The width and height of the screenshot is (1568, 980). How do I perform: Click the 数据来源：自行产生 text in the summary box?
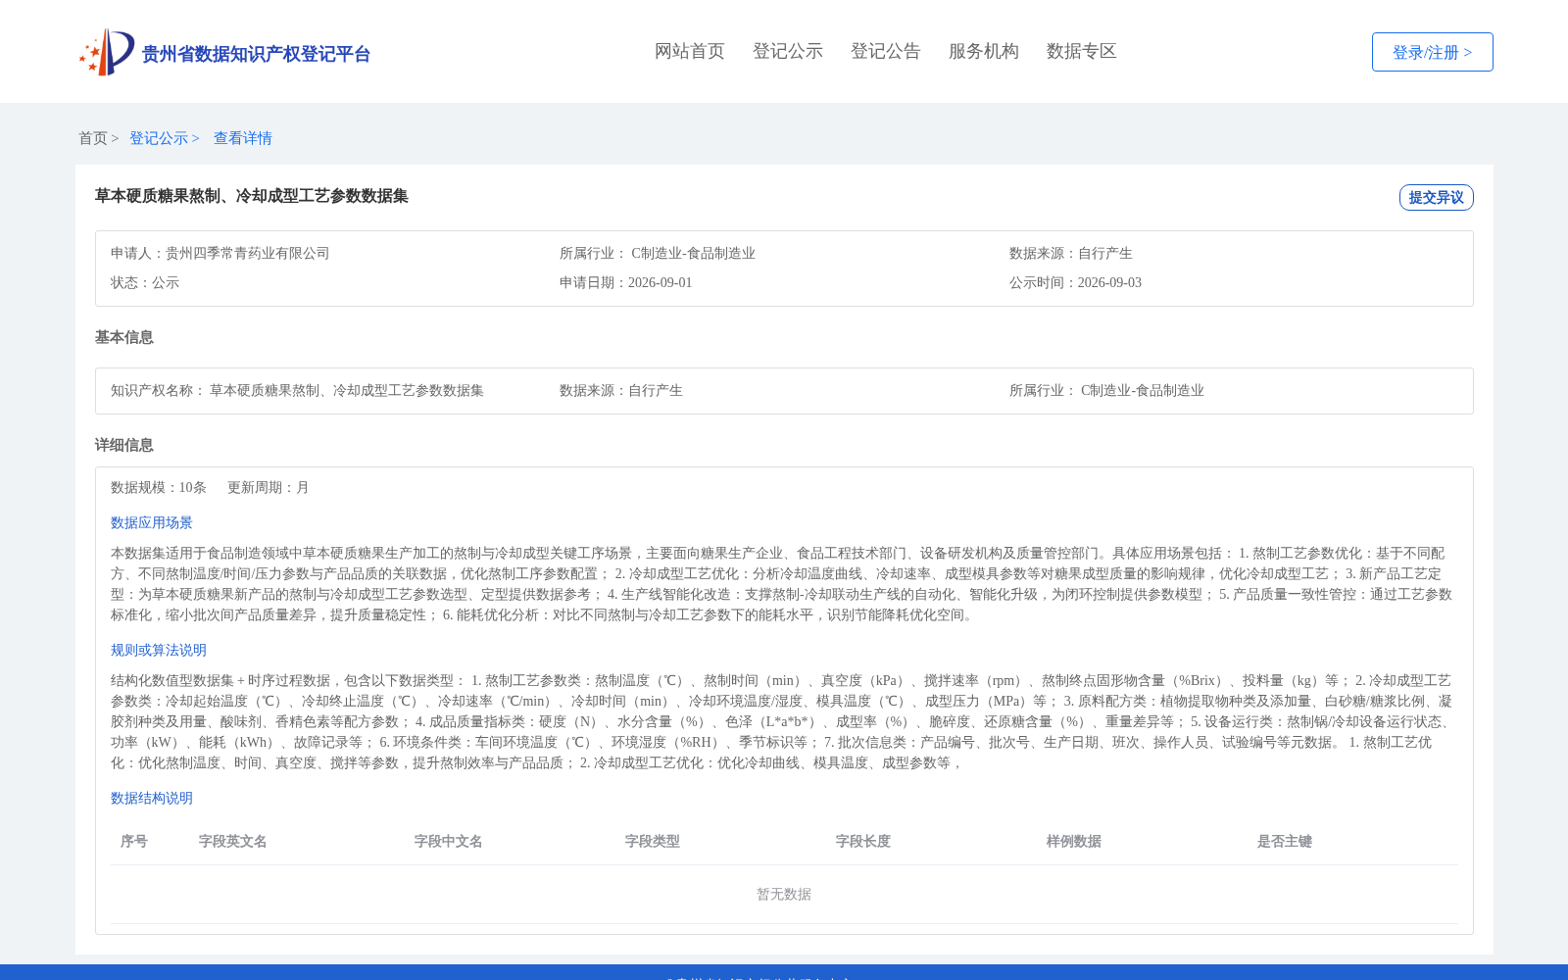click(x=1071, y=253)
